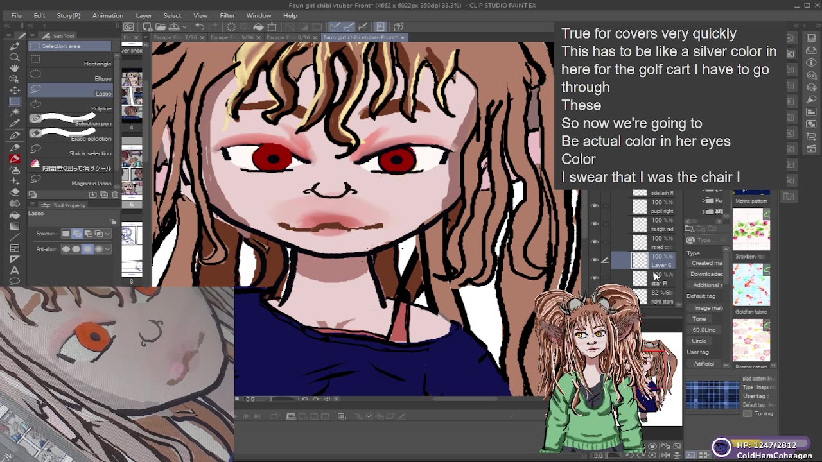Click the Clear/delete spinner icon in command bar
The image size is (822, 462).
(x=231, y=26)
